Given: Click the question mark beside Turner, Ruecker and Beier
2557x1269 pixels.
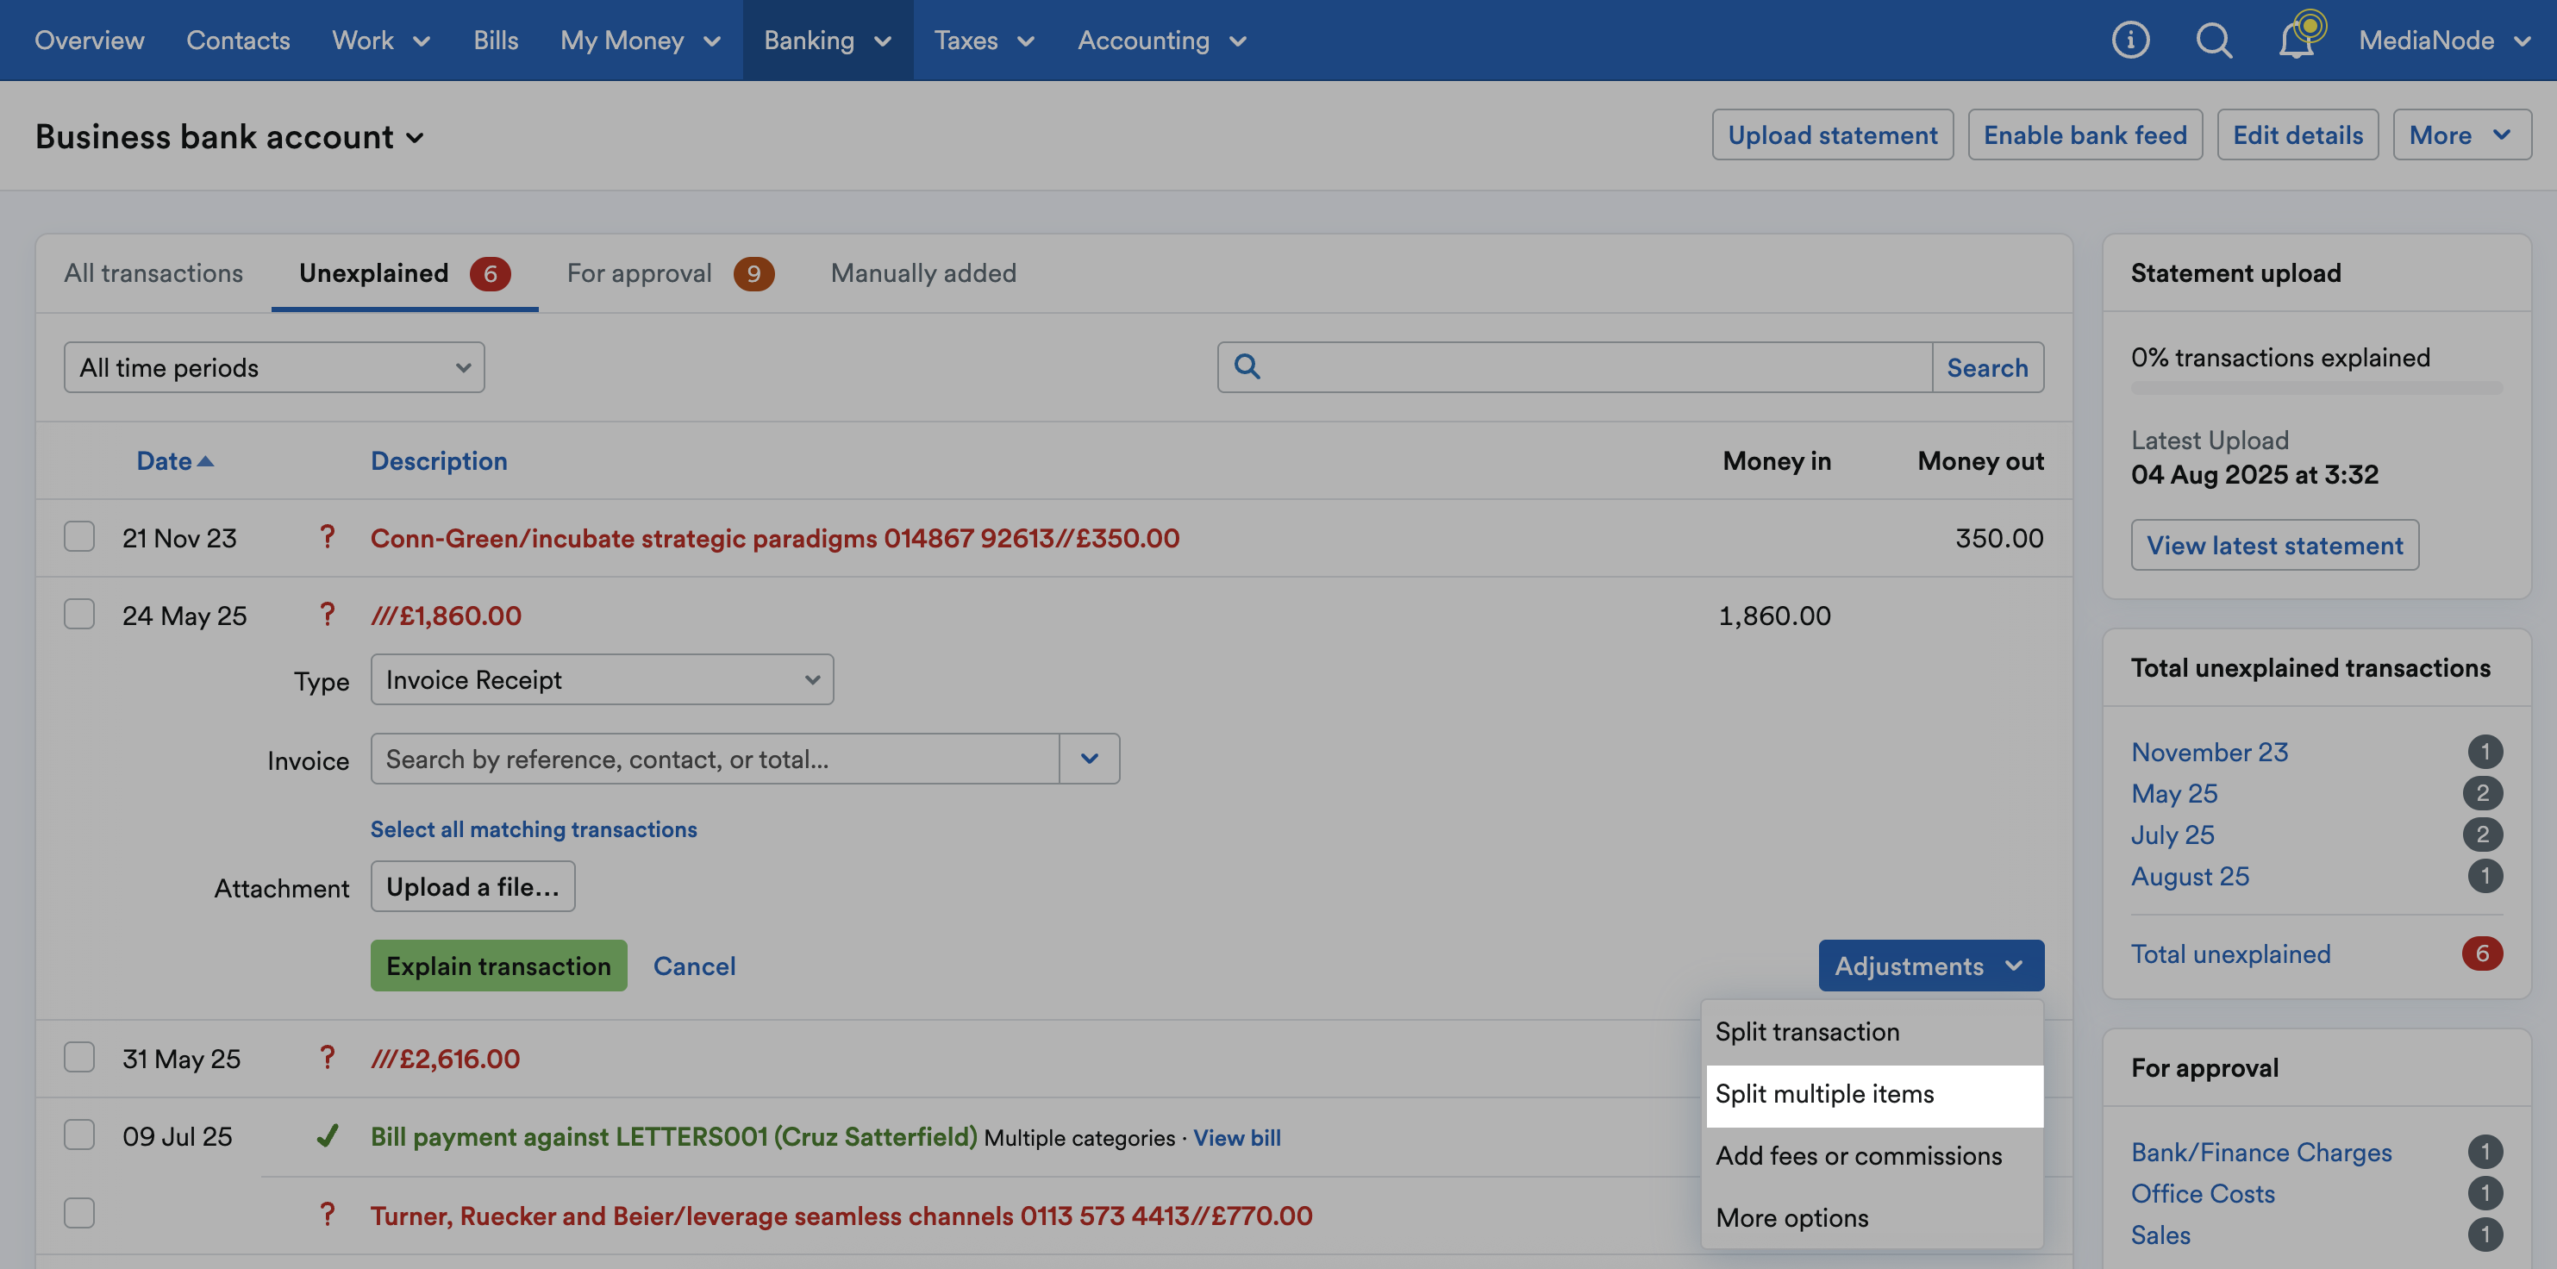Looking at the screenshot, I should pos(327,1215).
